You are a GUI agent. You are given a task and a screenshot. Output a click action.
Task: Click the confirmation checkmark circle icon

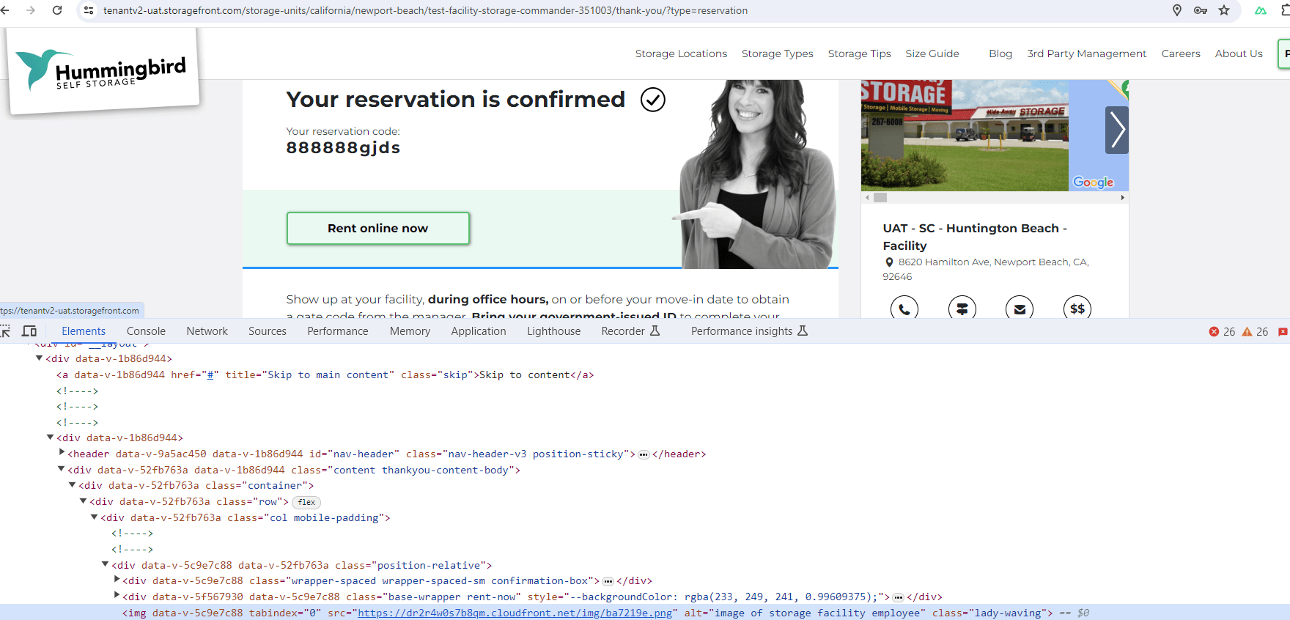pos(653,99)
